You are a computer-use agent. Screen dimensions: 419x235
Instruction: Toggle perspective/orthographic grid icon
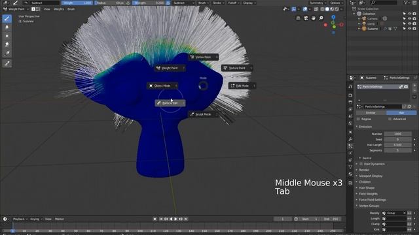click(299, 18)
